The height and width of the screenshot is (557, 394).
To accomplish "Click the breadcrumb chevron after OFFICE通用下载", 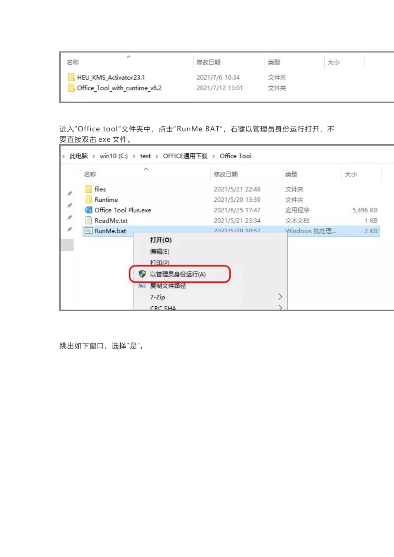I will click(x=214, y=156).
